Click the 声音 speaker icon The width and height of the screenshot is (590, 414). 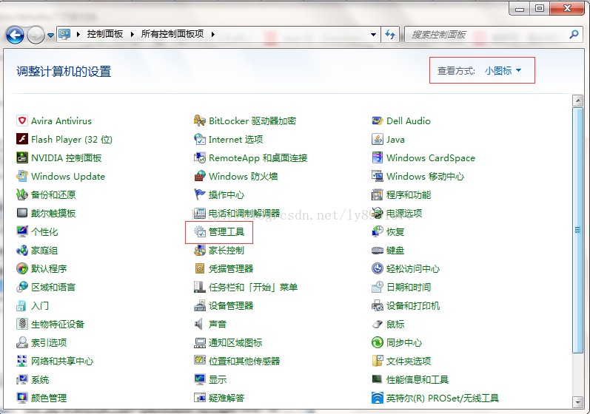(x=200, y=325)
